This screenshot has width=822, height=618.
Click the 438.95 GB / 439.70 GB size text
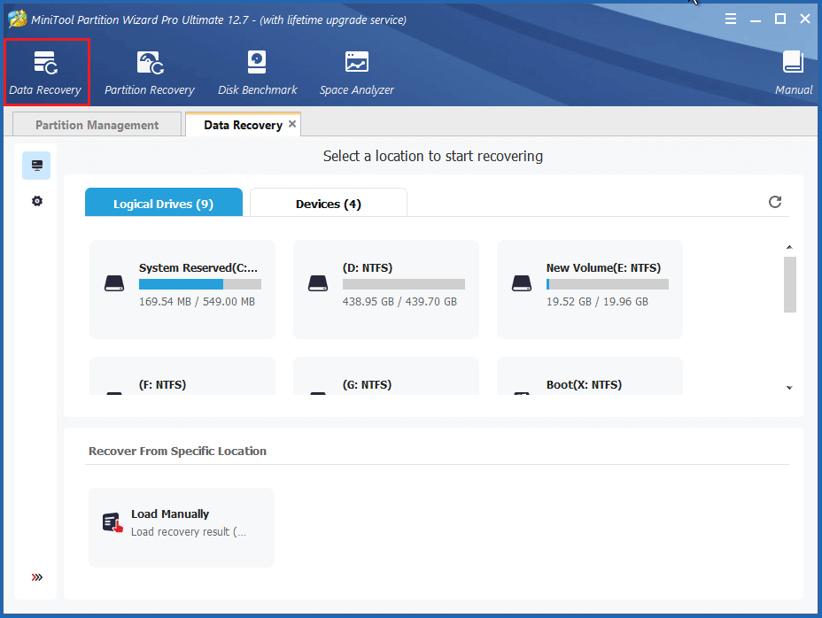tap(399, 302)
